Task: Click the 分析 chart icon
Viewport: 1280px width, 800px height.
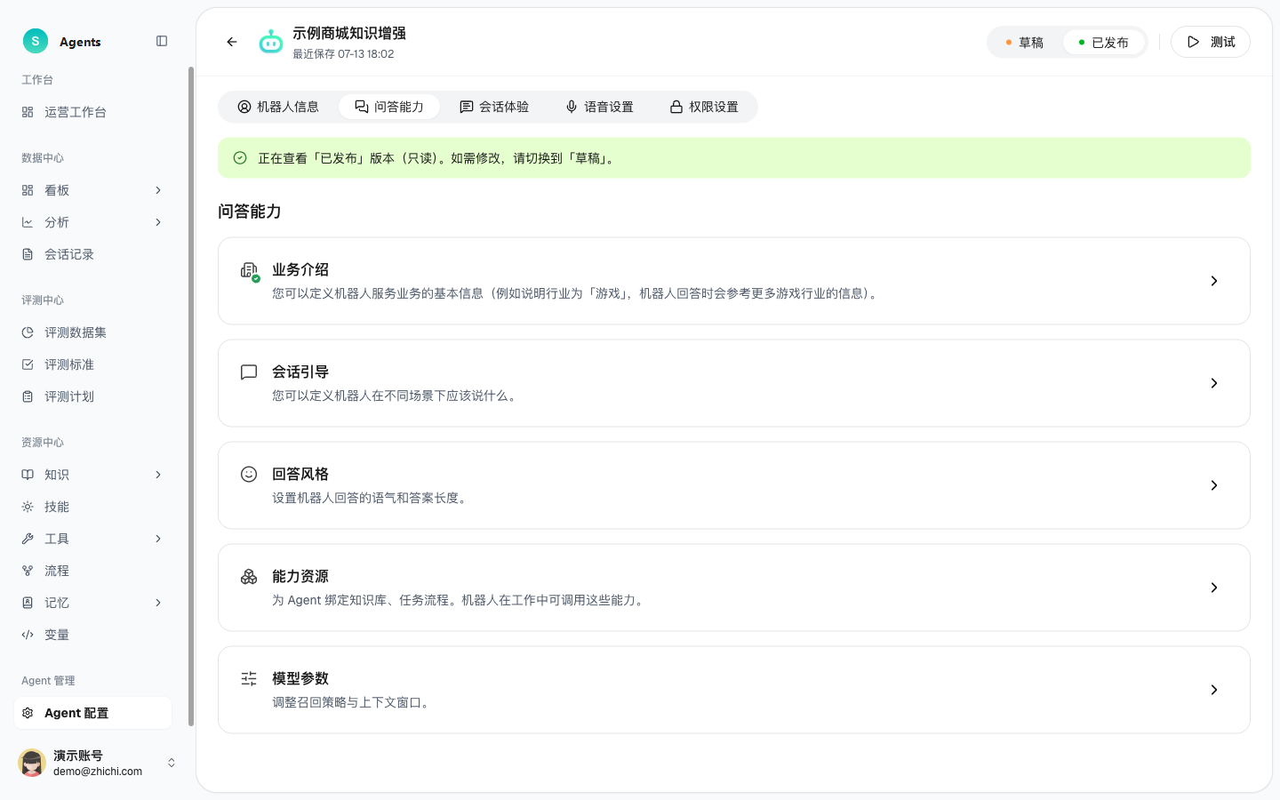Action: (28, 222)
